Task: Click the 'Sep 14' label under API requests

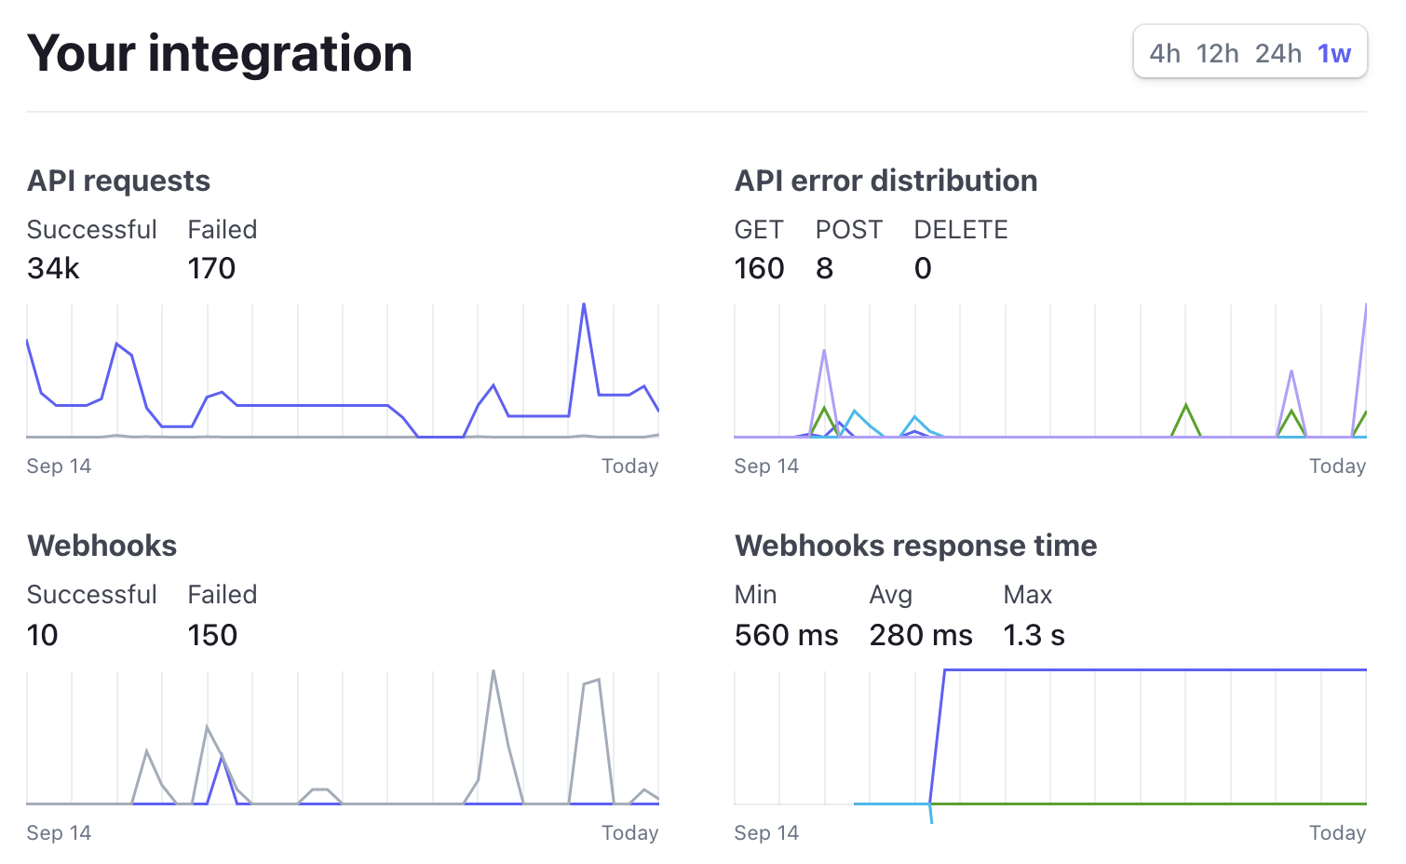Action: (59, 466)
